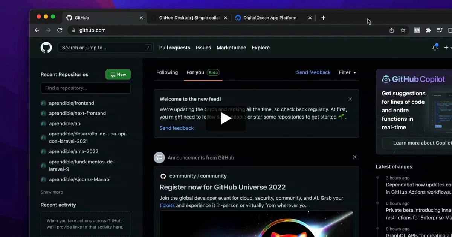This screenshot has width=452, height=237.
Task: Click the avatar icon next to aprendible/ama-2022
Action: click(43, 151)
